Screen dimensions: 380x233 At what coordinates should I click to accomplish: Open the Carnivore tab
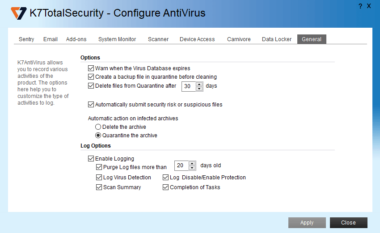tap(239, 39)
